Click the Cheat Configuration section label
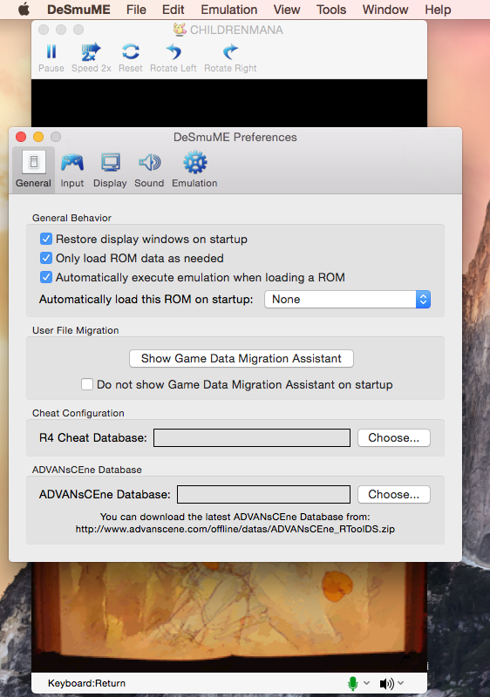 [x=78, y=413]
